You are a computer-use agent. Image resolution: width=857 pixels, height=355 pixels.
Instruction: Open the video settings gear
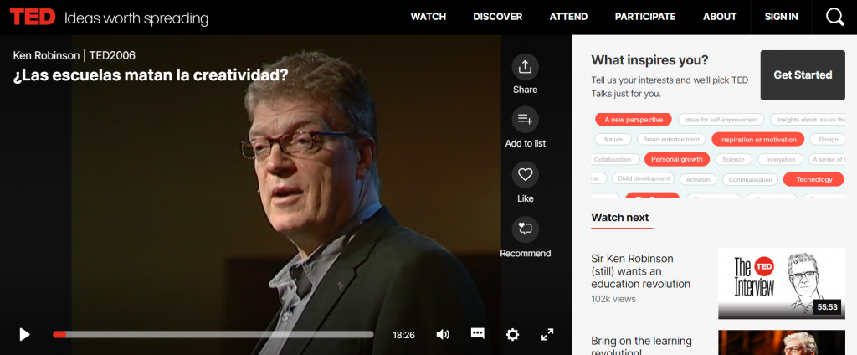coord(512,335)
